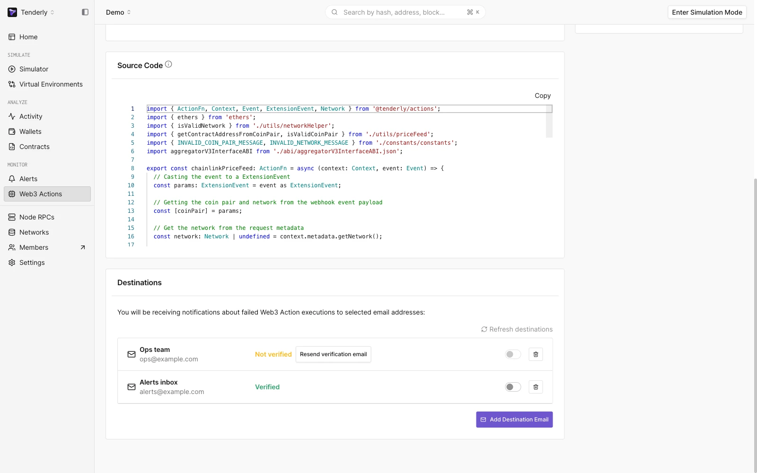Resend verification email to Ops team
The height and width of the screenshot is (473, 757).
coord(334,354)
